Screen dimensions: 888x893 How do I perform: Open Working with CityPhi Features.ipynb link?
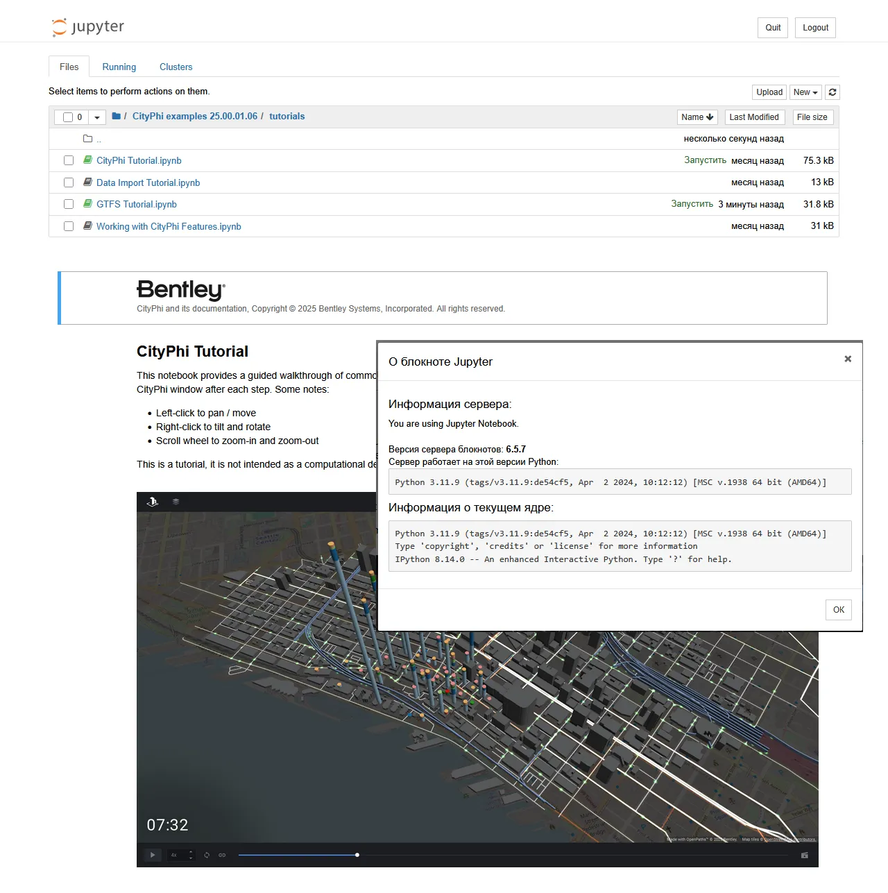pyautogui.click(x=169, y=226)
